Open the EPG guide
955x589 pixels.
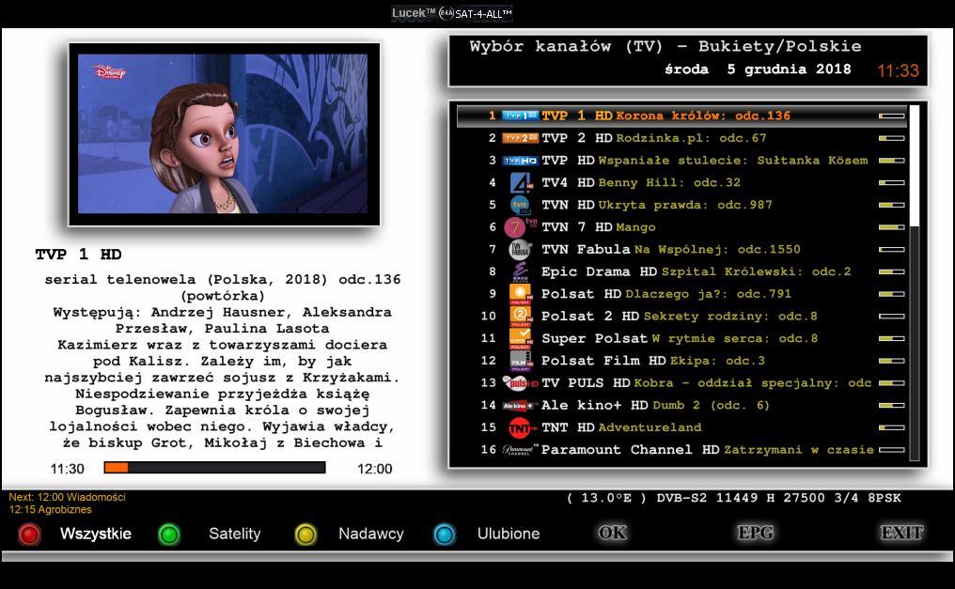pos(756,533)
